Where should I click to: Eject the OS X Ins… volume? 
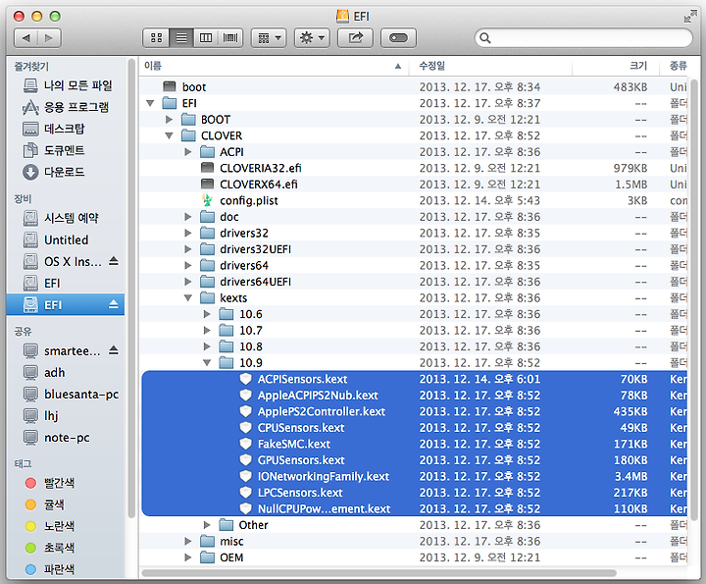coord(114,261)
